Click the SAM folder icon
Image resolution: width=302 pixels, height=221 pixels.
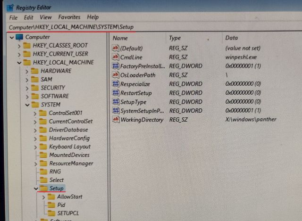pyautogui.click(x=35, y=80)
